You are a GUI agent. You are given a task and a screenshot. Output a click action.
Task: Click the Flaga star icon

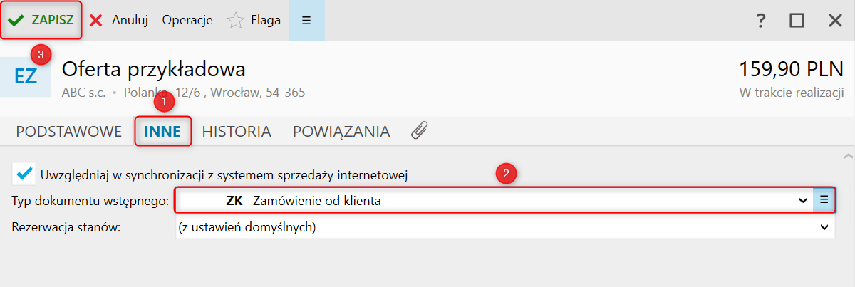tap(236, 21)
